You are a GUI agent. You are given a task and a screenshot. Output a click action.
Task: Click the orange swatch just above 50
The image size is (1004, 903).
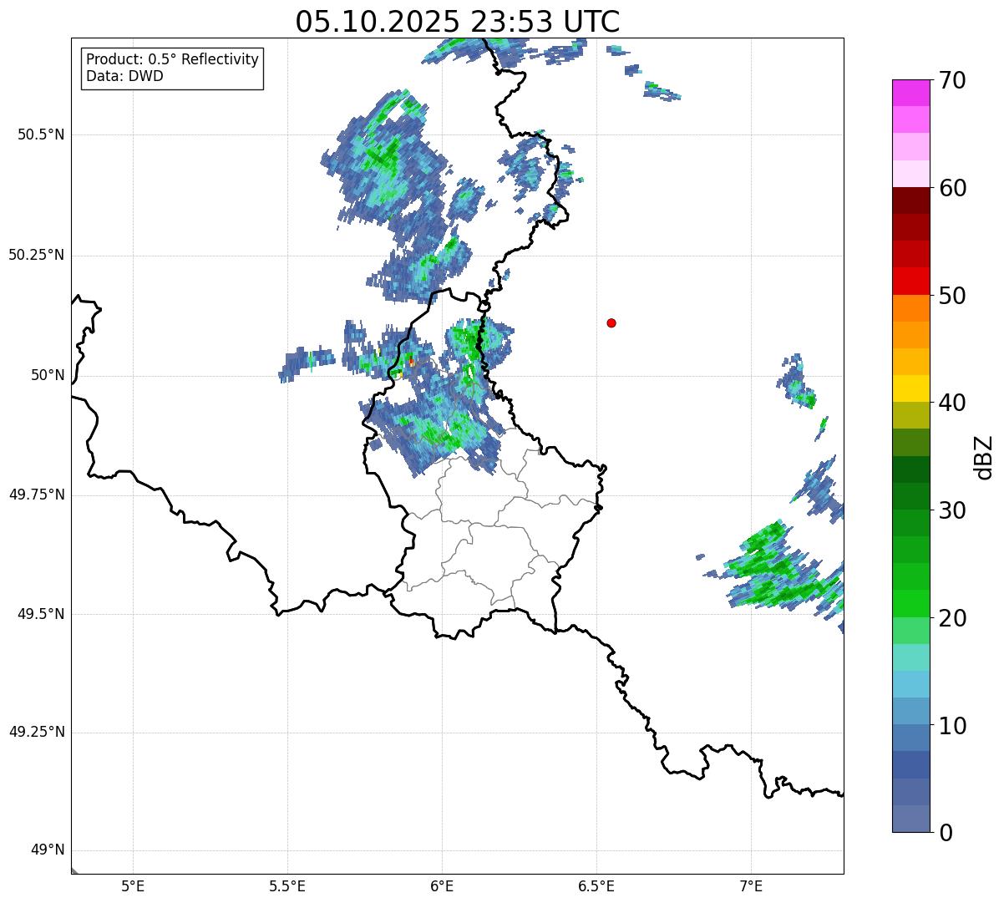pos(911,308)
